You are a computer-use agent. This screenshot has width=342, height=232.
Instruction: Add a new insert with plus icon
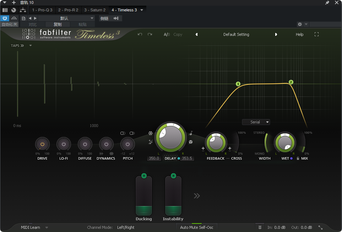click(x=14, y=2)
